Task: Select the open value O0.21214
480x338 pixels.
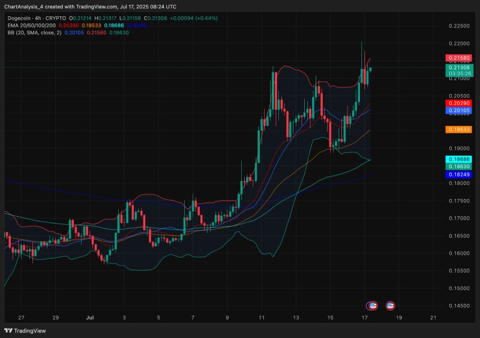Action: pos(80,19)
